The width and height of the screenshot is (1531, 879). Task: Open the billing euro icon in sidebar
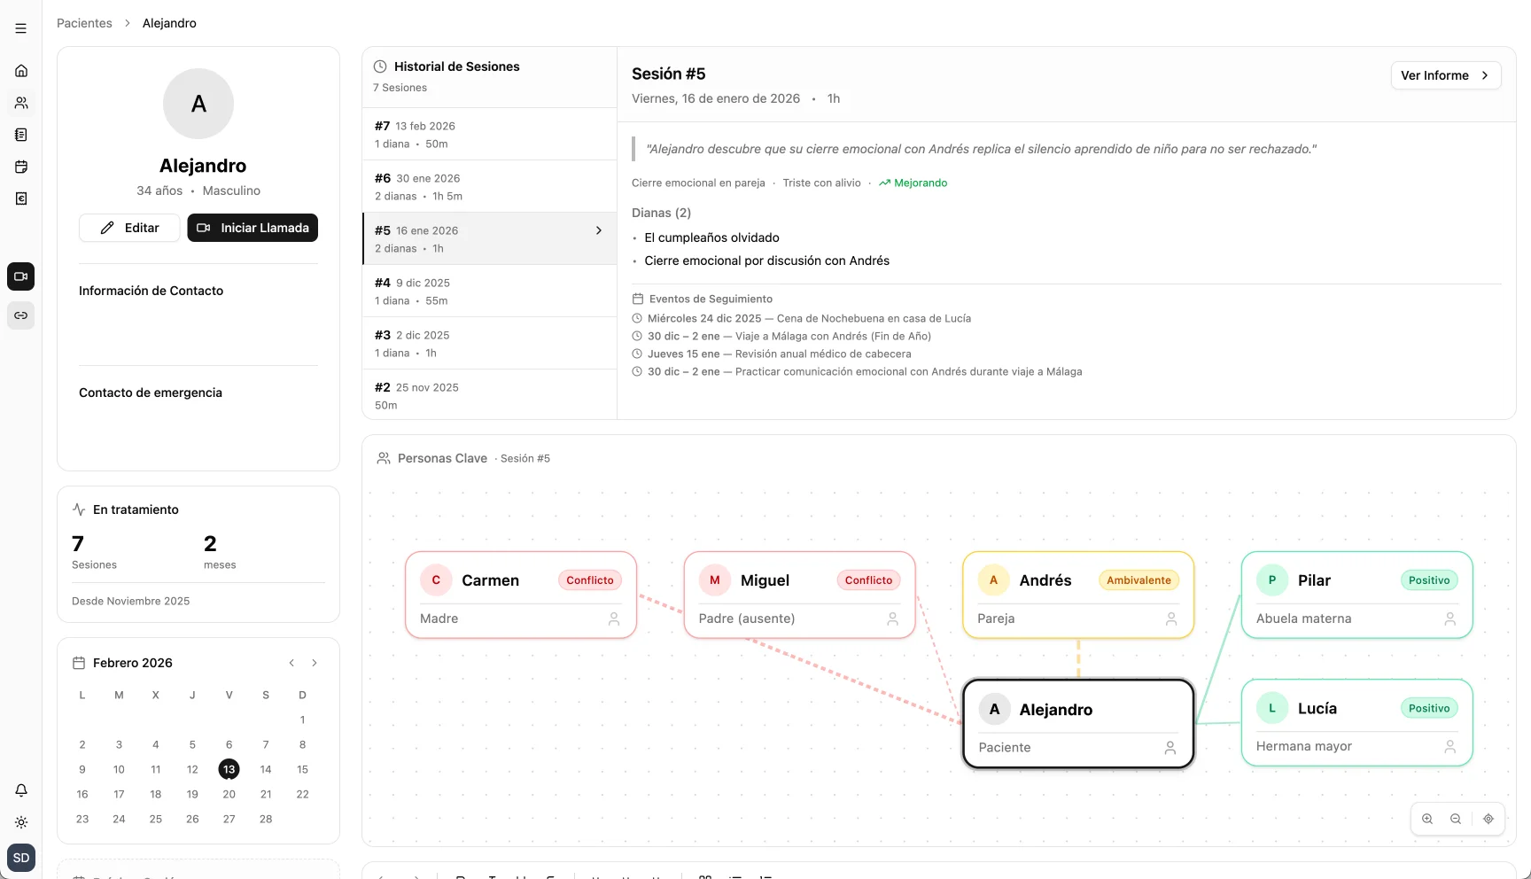coord(20,198)
